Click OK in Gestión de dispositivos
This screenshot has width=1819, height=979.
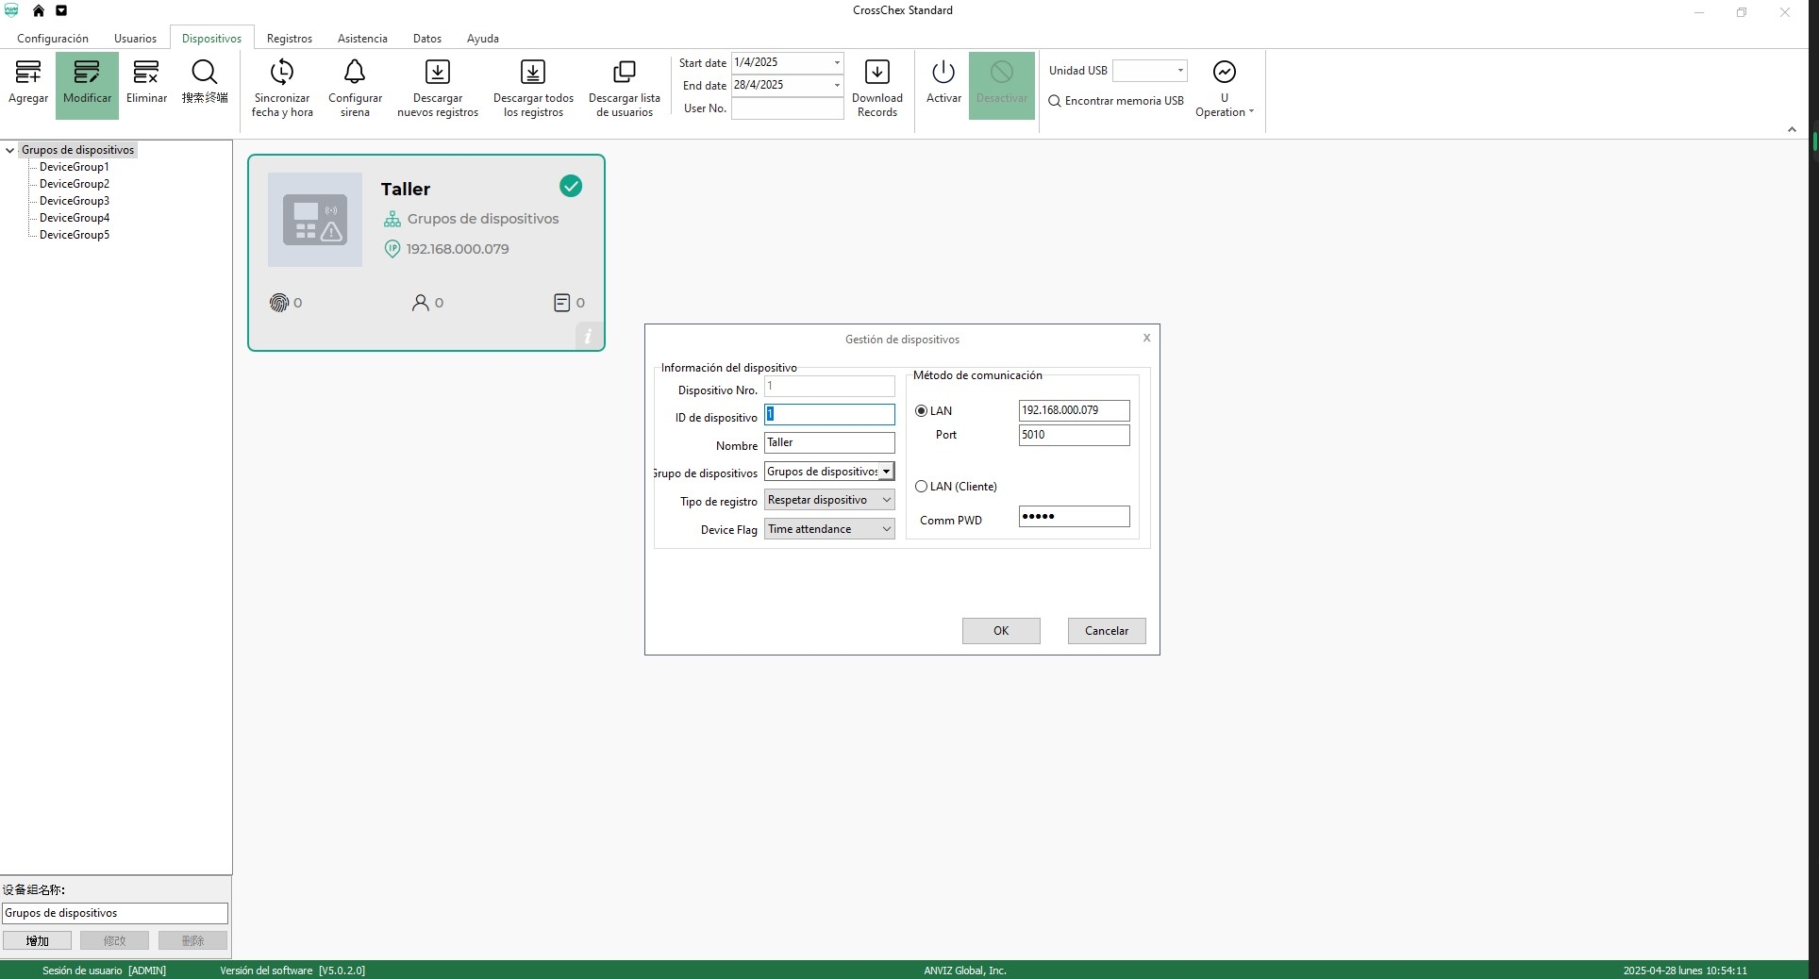pos(1001,631)
